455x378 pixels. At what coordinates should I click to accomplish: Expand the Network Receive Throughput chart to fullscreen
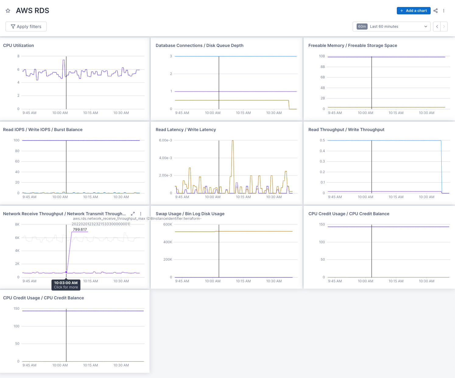pos(133,214)
